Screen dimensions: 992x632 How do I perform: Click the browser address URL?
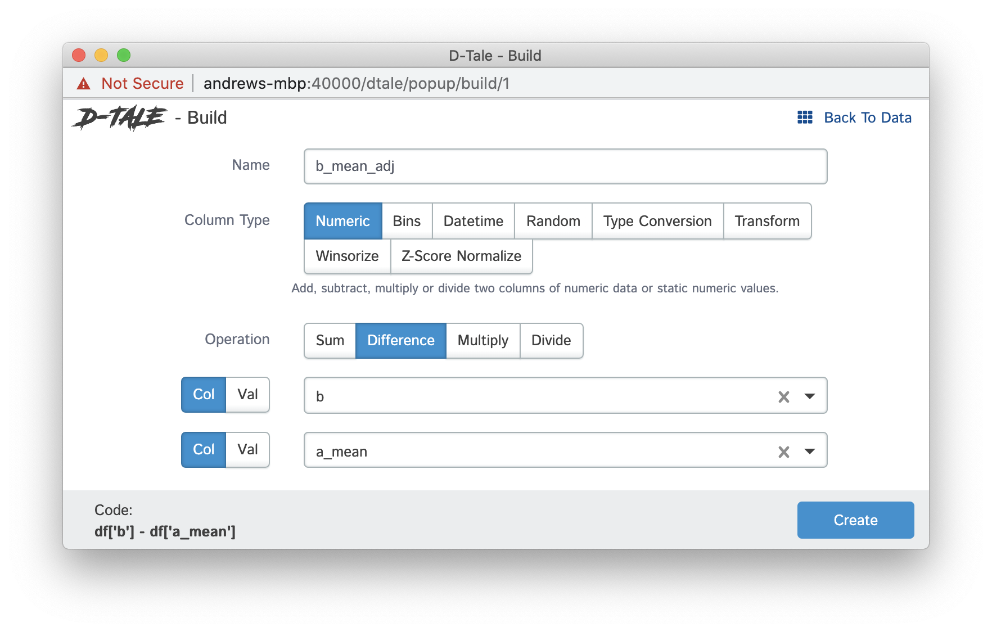357,84
